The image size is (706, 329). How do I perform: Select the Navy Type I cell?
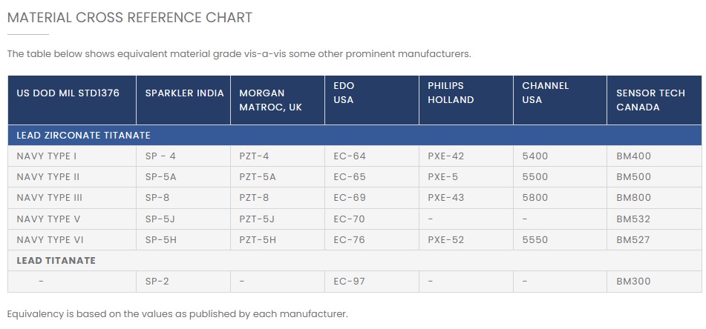coord(47,156)
